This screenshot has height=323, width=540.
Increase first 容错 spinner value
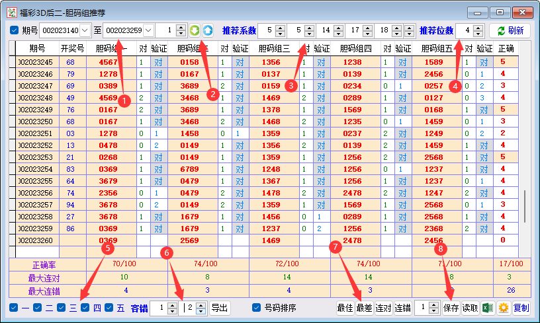pos(172,305)
